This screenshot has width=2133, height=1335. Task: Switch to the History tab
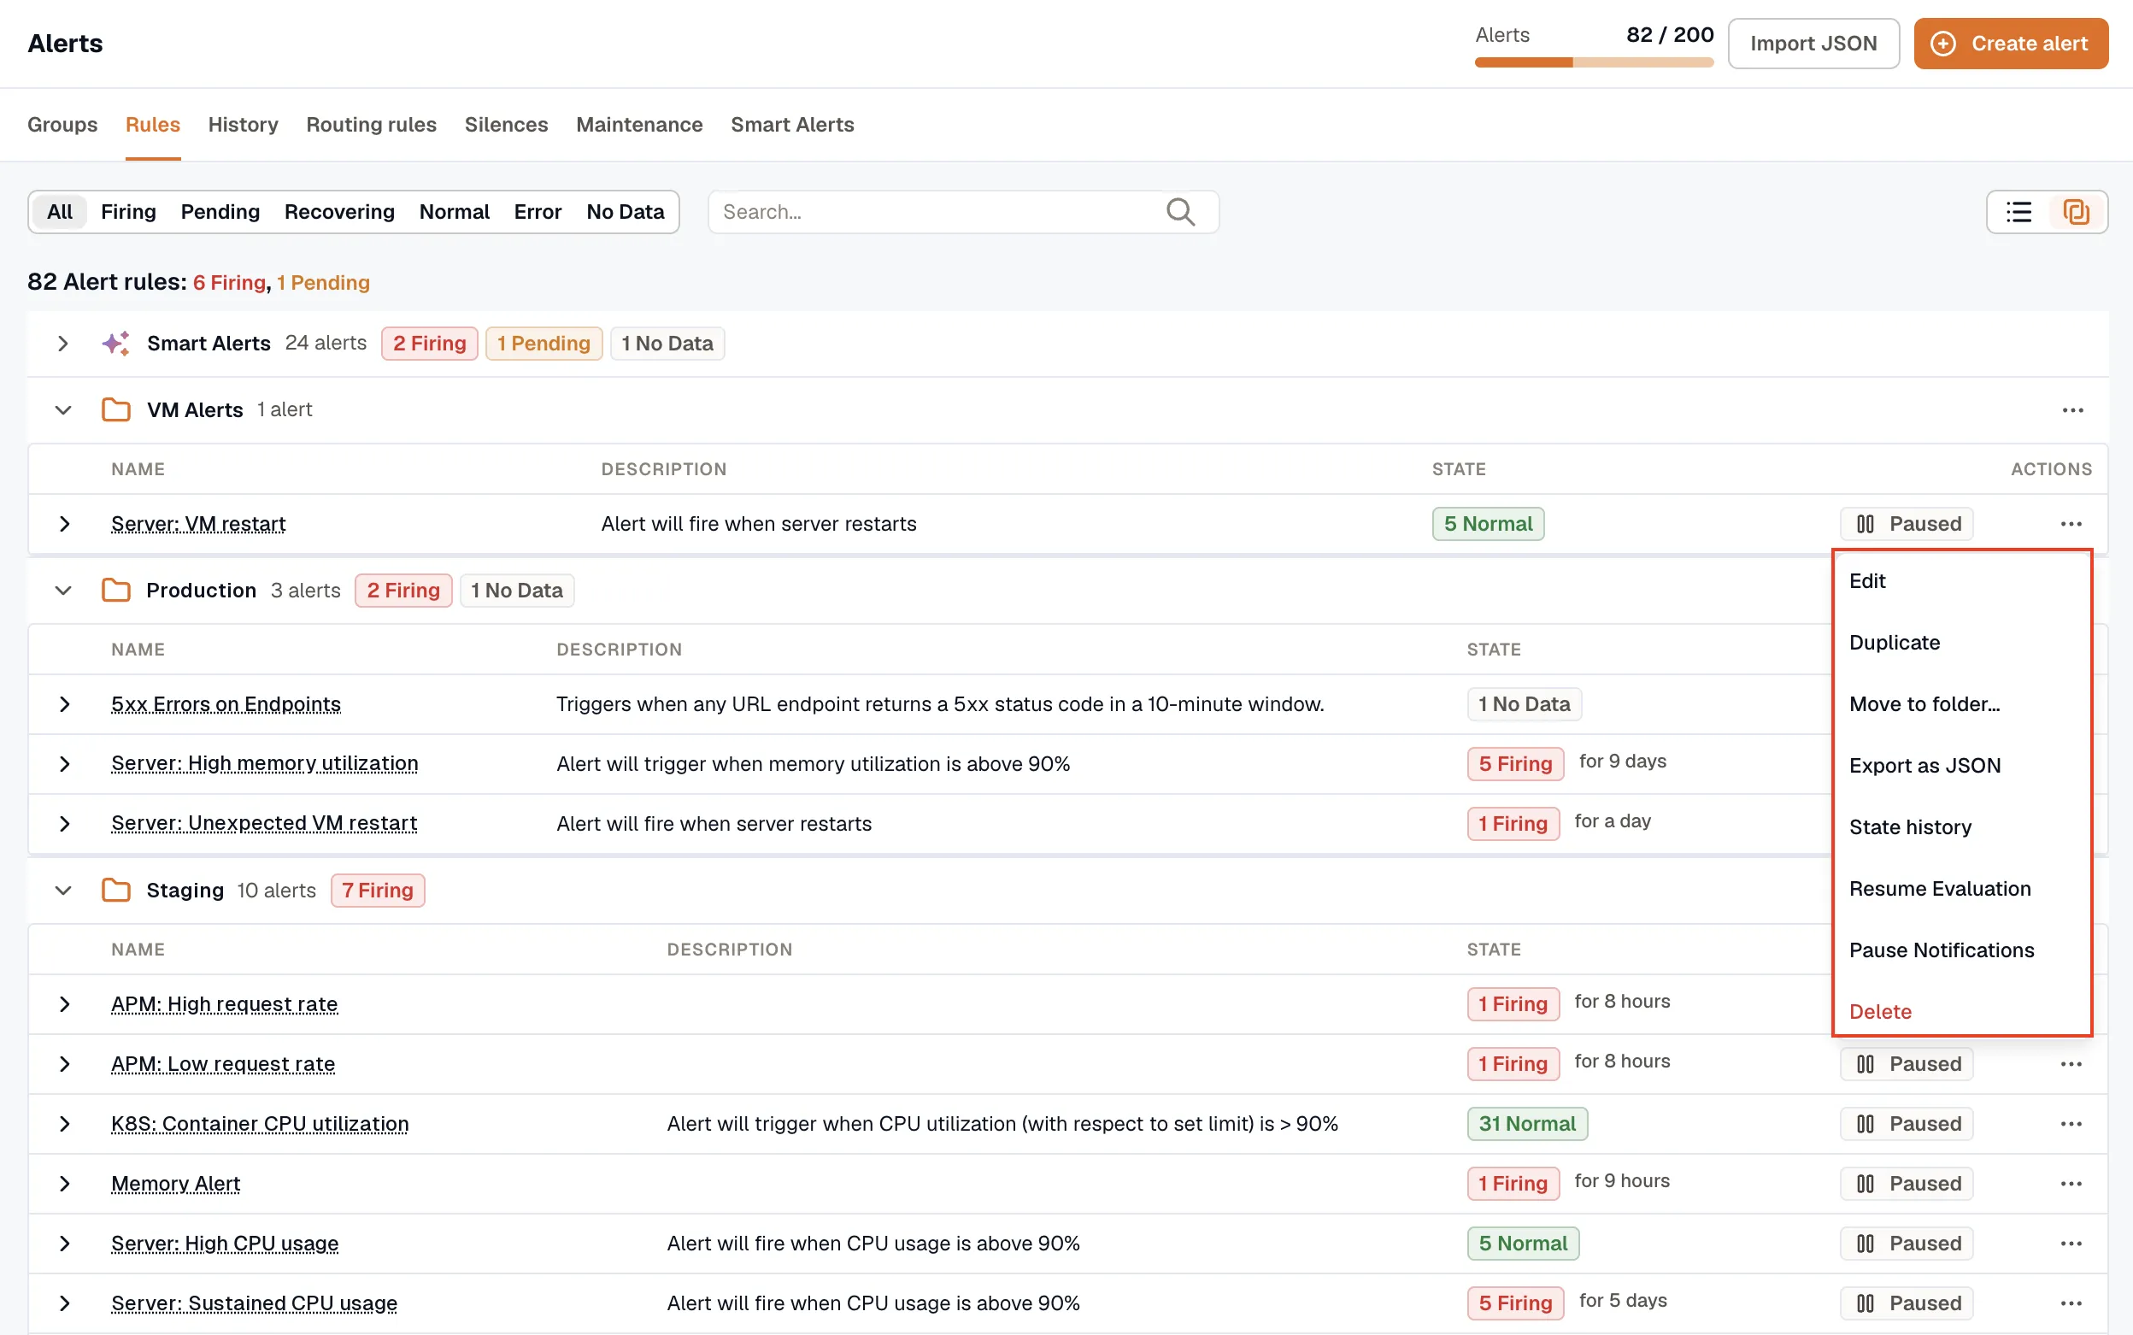click(243, 125)
